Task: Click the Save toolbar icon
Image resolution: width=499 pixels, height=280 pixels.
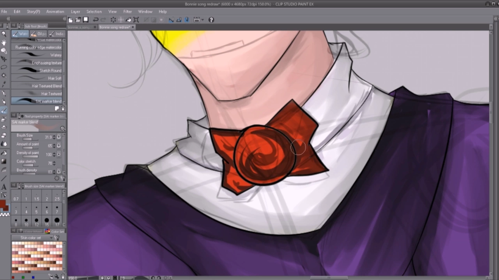Action: click(86, 20)
